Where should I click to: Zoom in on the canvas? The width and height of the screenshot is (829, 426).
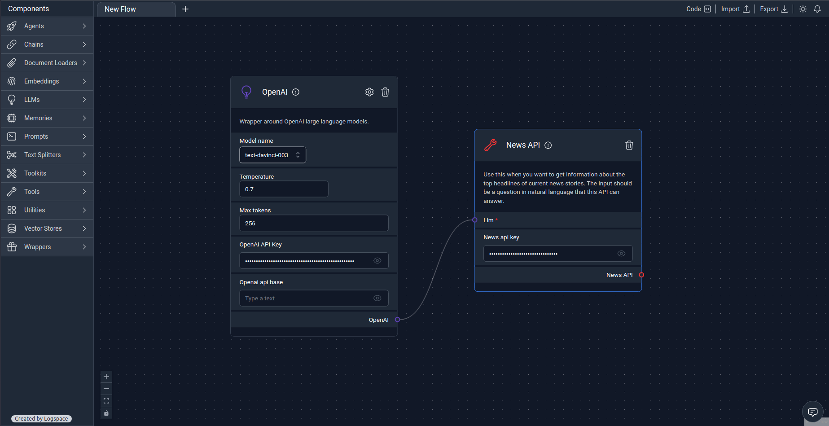[106, 377]
